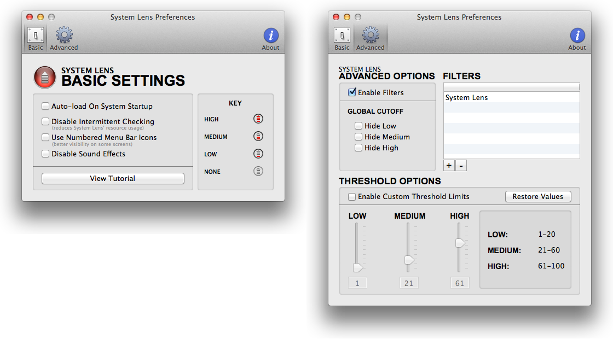The height and width of the screenshot is (339, 613).
Task: Check the Hide Medium cutoff option
Action: (x=358, y=137)
